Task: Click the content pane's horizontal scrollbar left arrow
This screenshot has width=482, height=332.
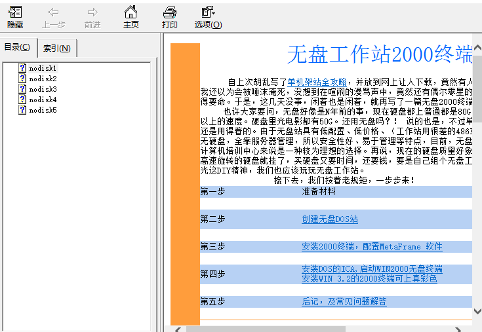Action: point(176,329)
